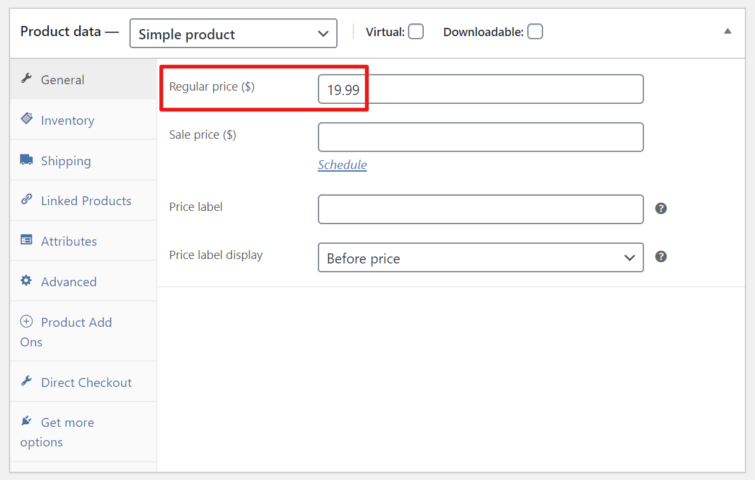
Task: Click the Sale price ($) label
Action: (203, 134)
